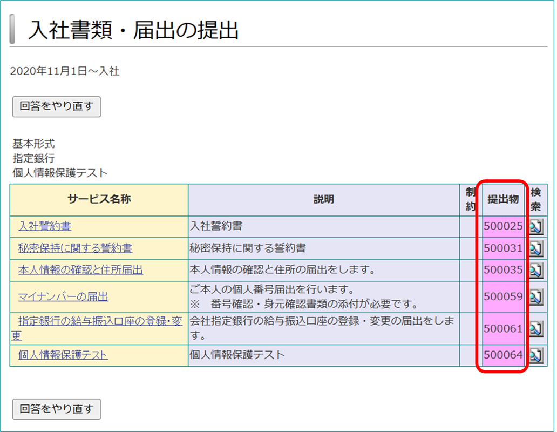This screenshot has width=557, height=432.
Task: Open search icon for 指定銀行の給与振込口座 row
Action: (535, 328)
